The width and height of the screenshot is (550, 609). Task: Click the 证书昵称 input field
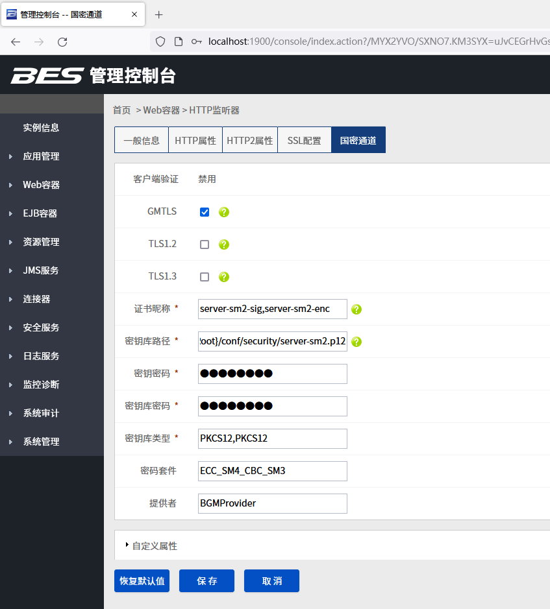tap(273, 309)
